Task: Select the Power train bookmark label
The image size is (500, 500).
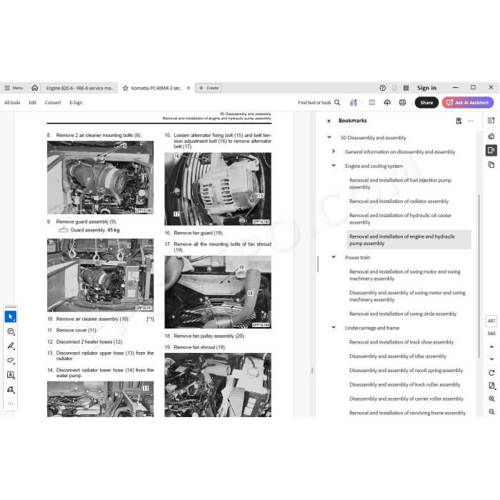Action: 357,257
